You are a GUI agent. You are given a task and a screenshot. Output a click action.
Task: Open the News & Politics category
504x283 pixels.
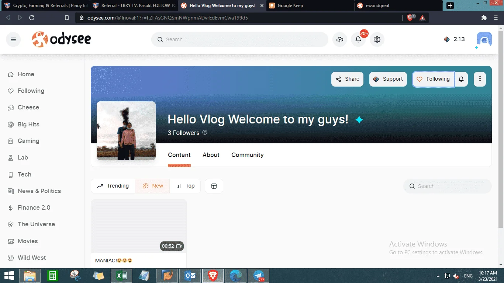click(x=34, y=191)
